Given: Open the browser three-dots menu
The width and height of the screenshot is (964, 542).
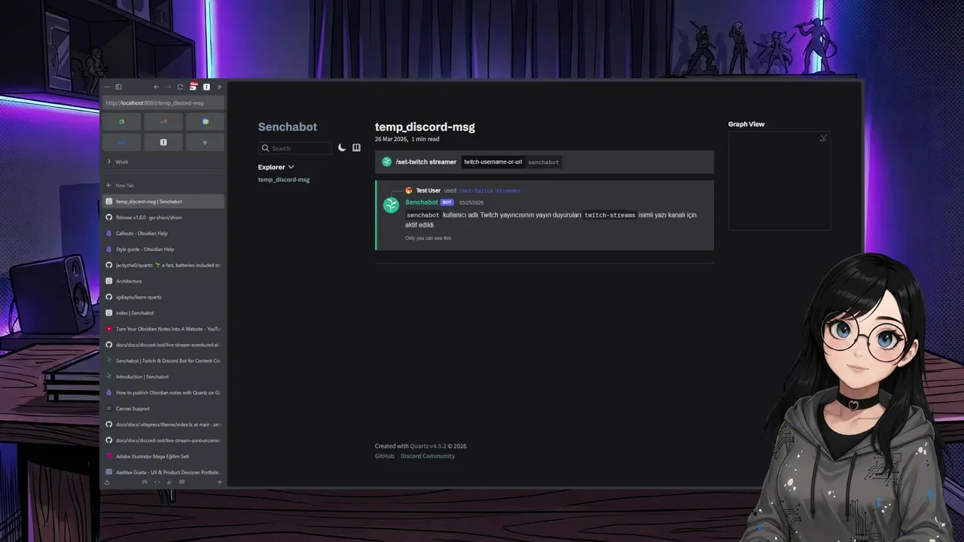Looking at the screenshot, I should tap(107, 87).
